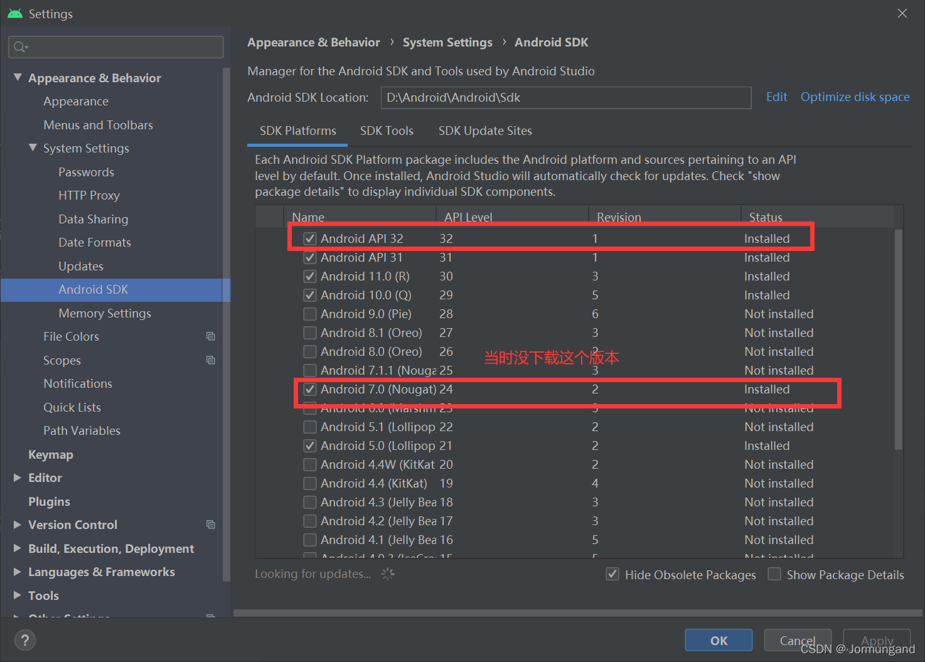Sort by API Level column header

pos(513,216)
